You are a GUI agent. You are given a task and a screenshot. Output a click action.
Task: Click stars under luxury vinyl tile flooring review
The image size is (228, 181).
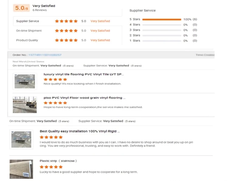point(55,80)
